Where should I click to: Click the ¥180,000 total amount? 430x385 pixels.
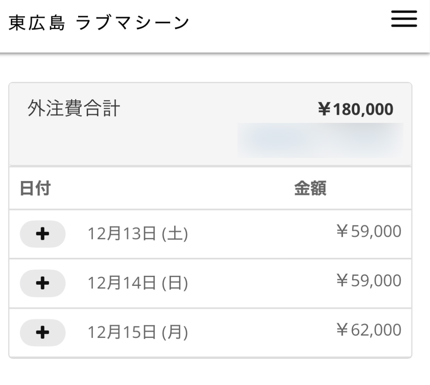click(x=356, y=110)
